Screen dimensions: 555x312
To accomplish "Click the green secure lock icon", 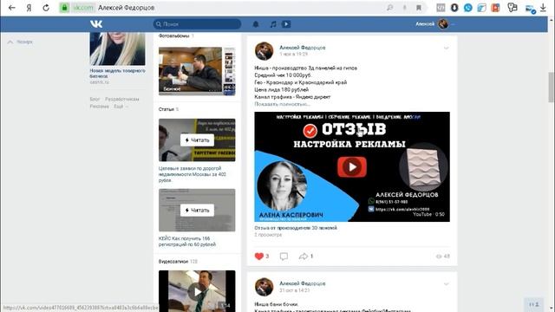I will tap(64, 8).
